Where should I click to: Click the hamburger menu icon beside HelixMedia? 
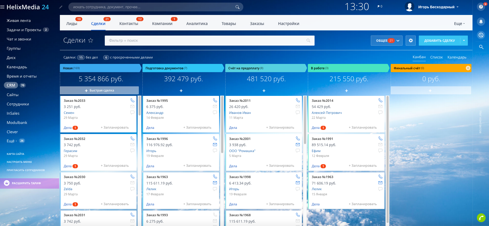tap(3, 7)
